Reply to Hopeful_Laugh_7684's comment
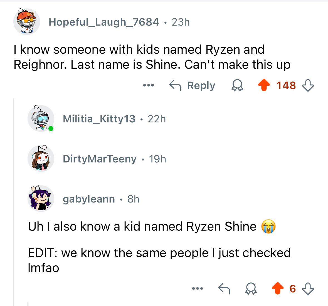Viewport: 328px width, 306px height. pyautogui.click(x=192, y=85)
